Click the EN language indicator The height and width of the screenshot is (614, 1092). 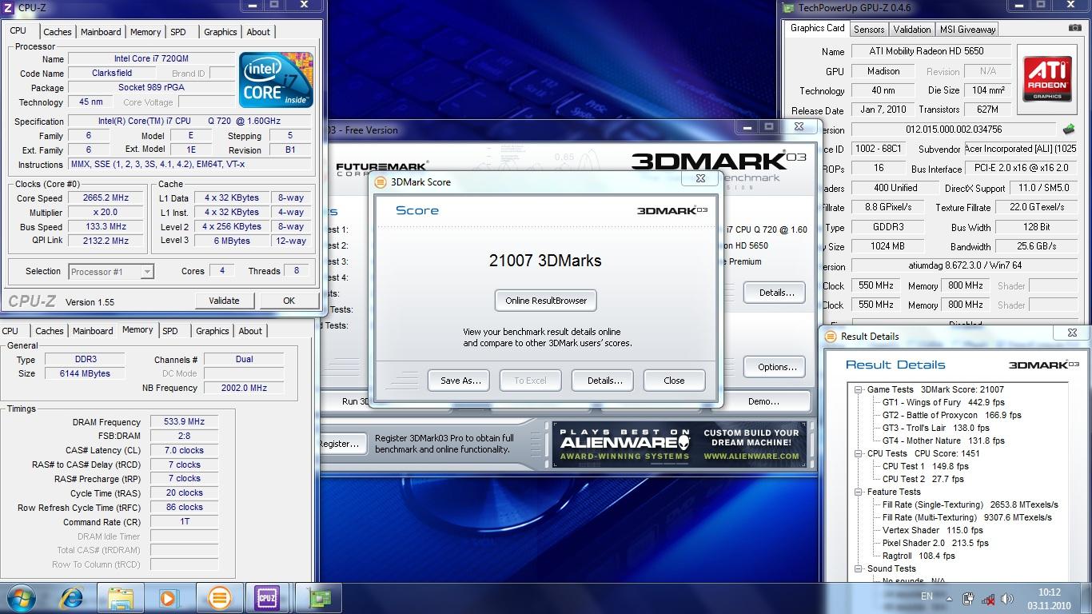pos(927,596)
